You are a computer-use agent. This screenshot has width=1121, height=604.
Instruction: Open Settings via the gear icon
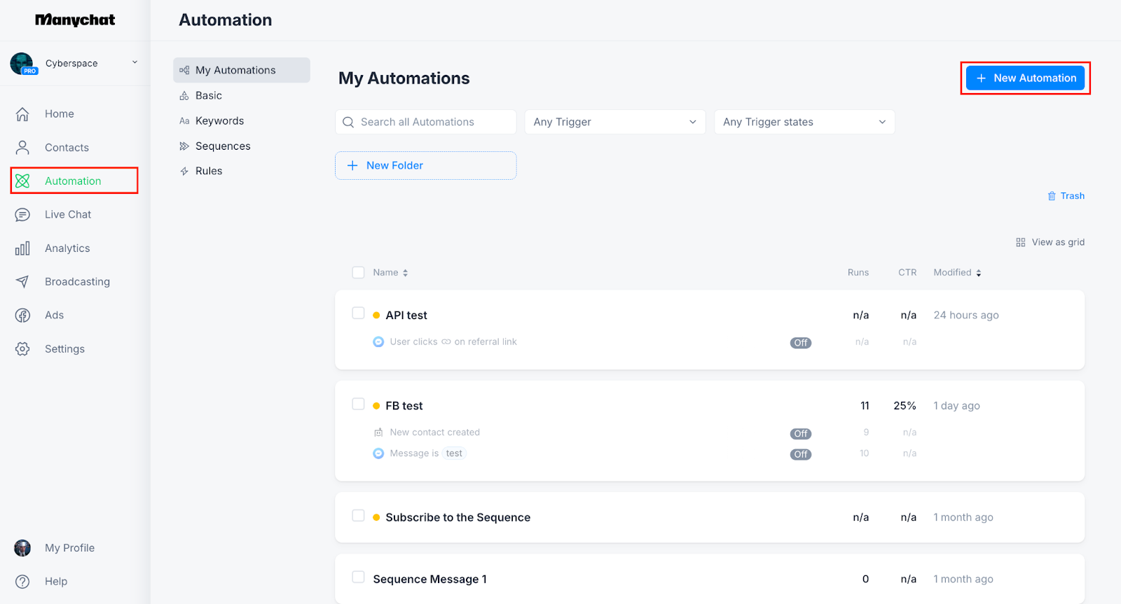pyautogui.click(x=22, y=349)
